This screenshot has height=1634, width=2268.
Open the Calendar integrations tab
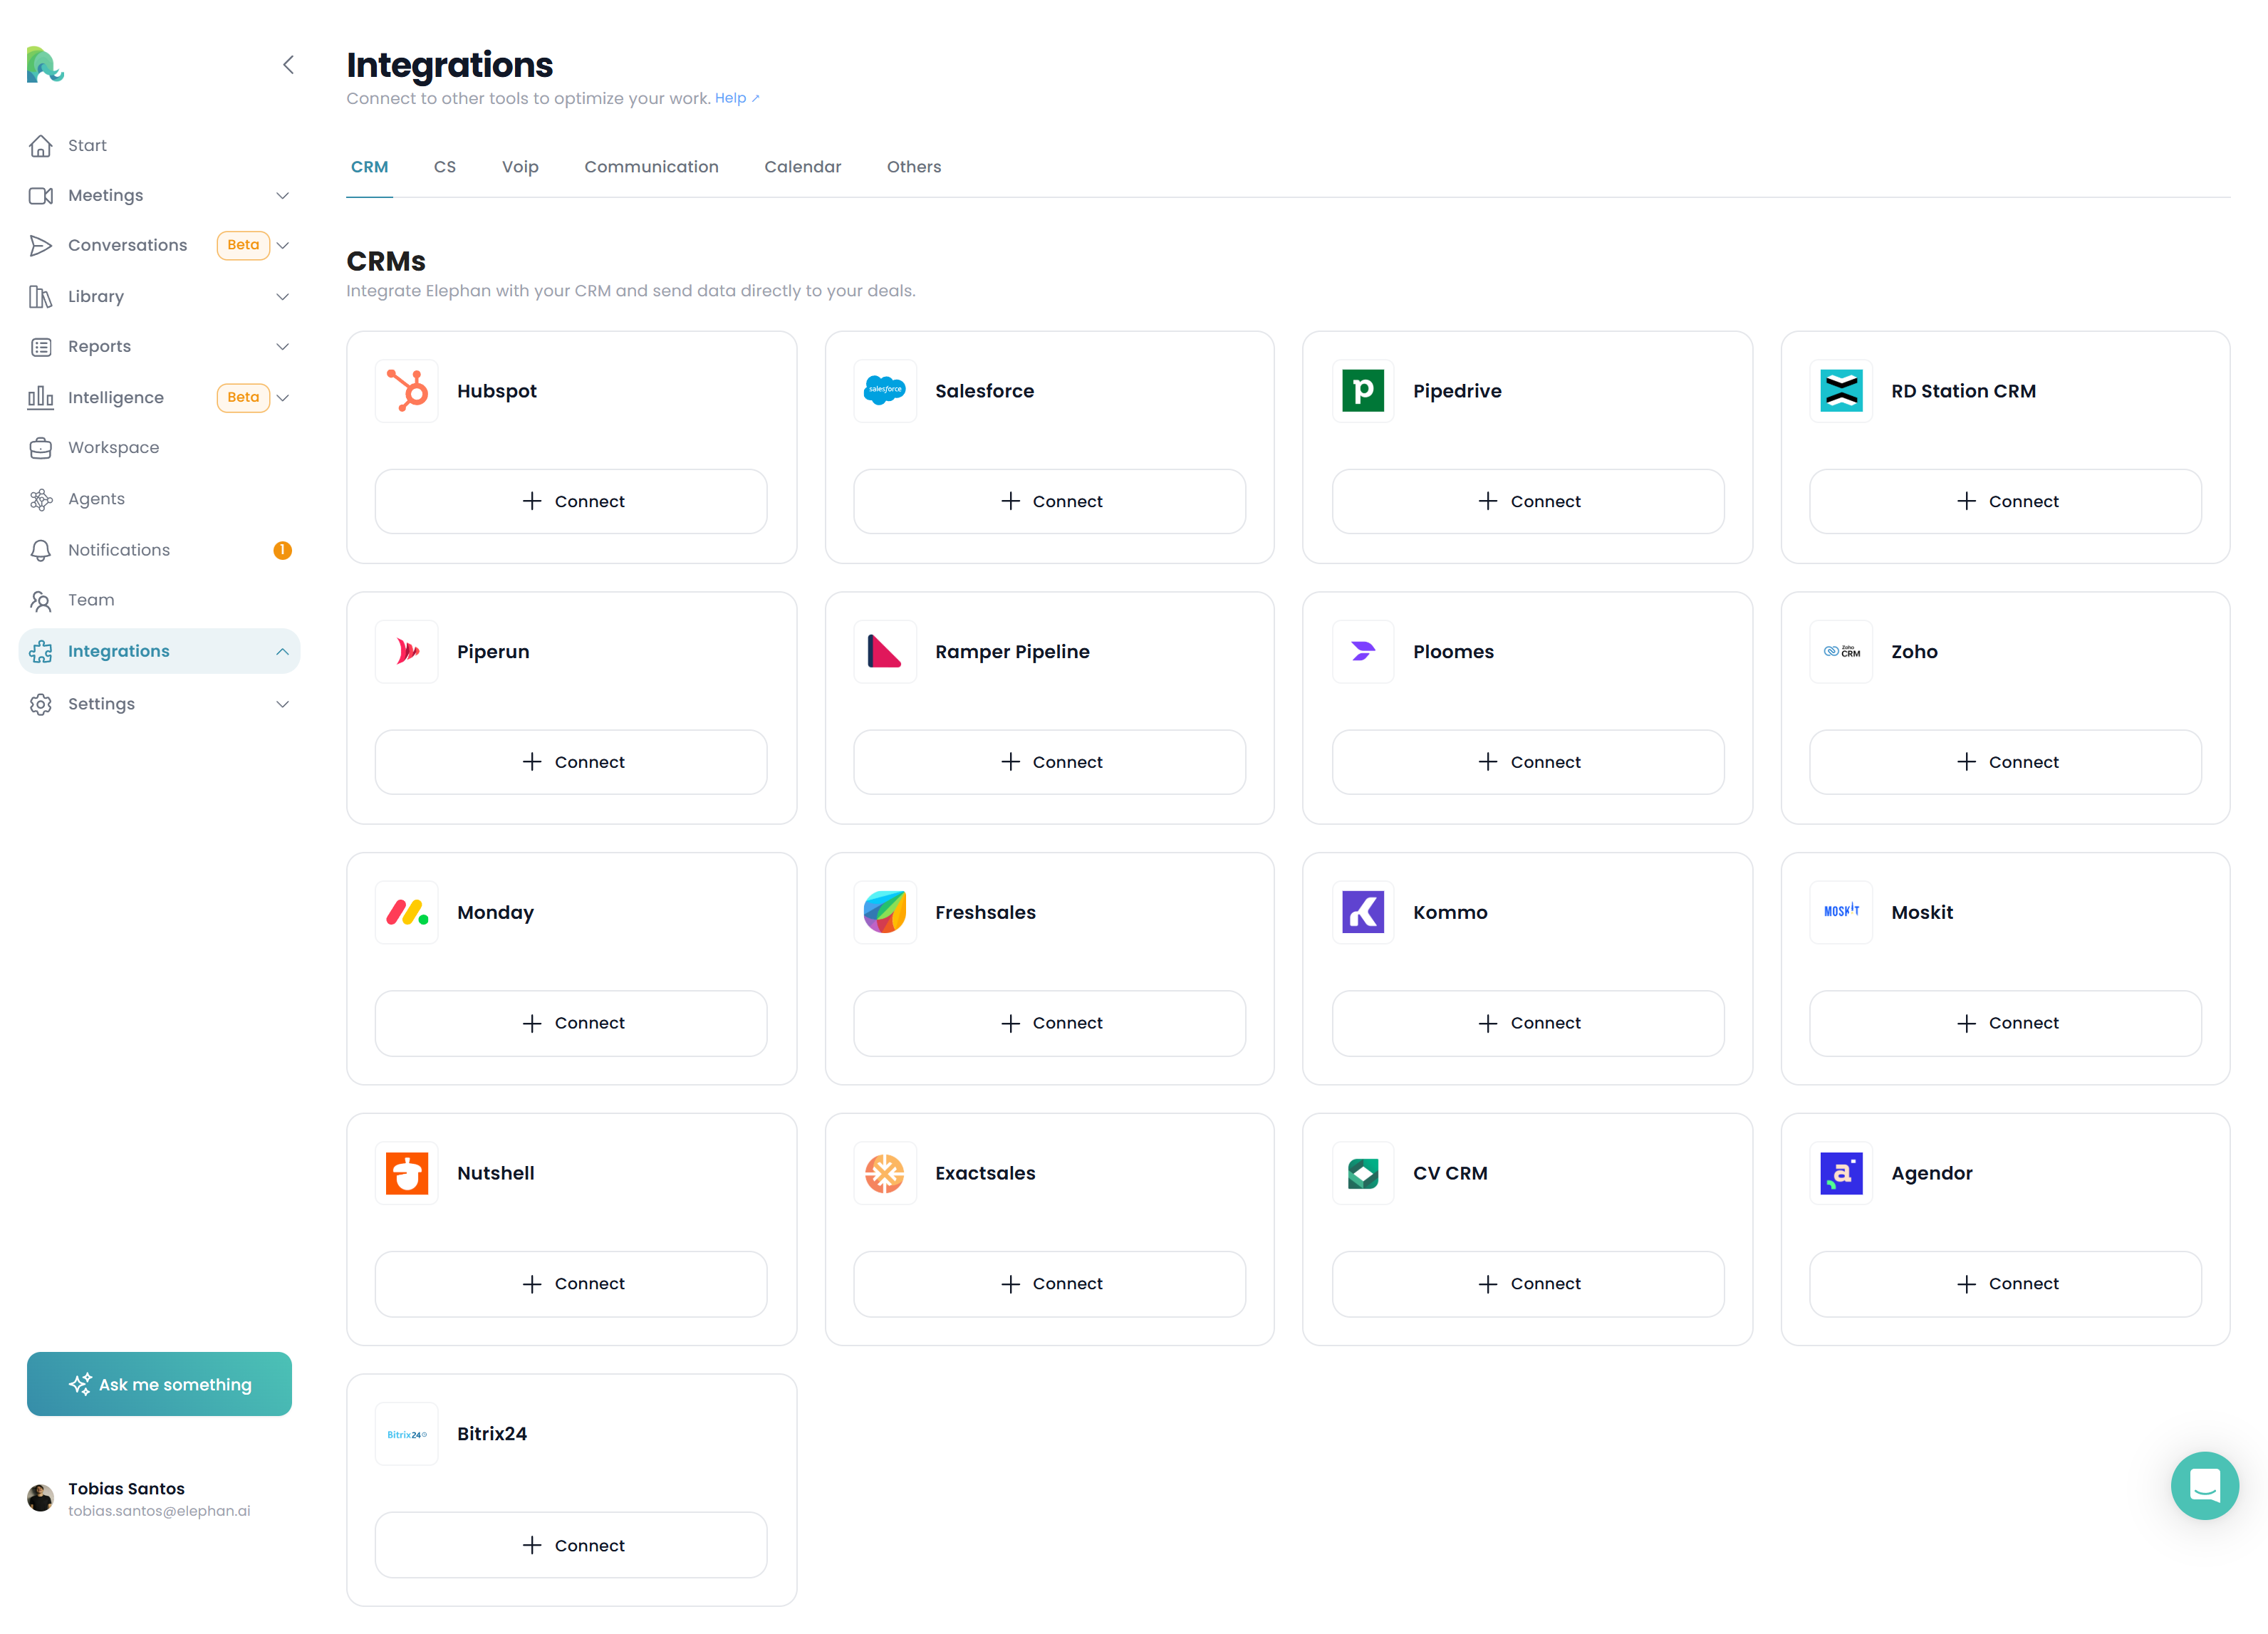click(802, 167)
